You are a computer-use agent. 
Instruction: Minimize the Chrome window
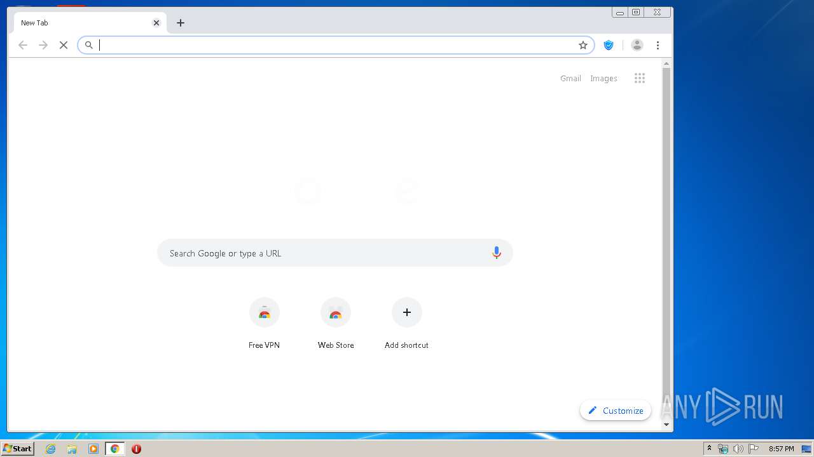(619, 12)
